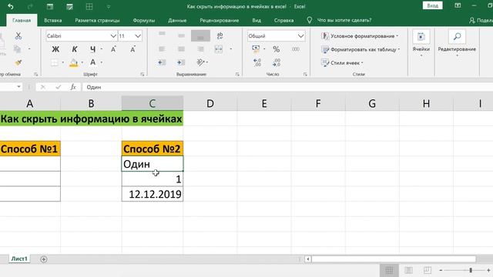Click the zoom slider handle
Screen dimensions: 493x277
pos(471,270)
